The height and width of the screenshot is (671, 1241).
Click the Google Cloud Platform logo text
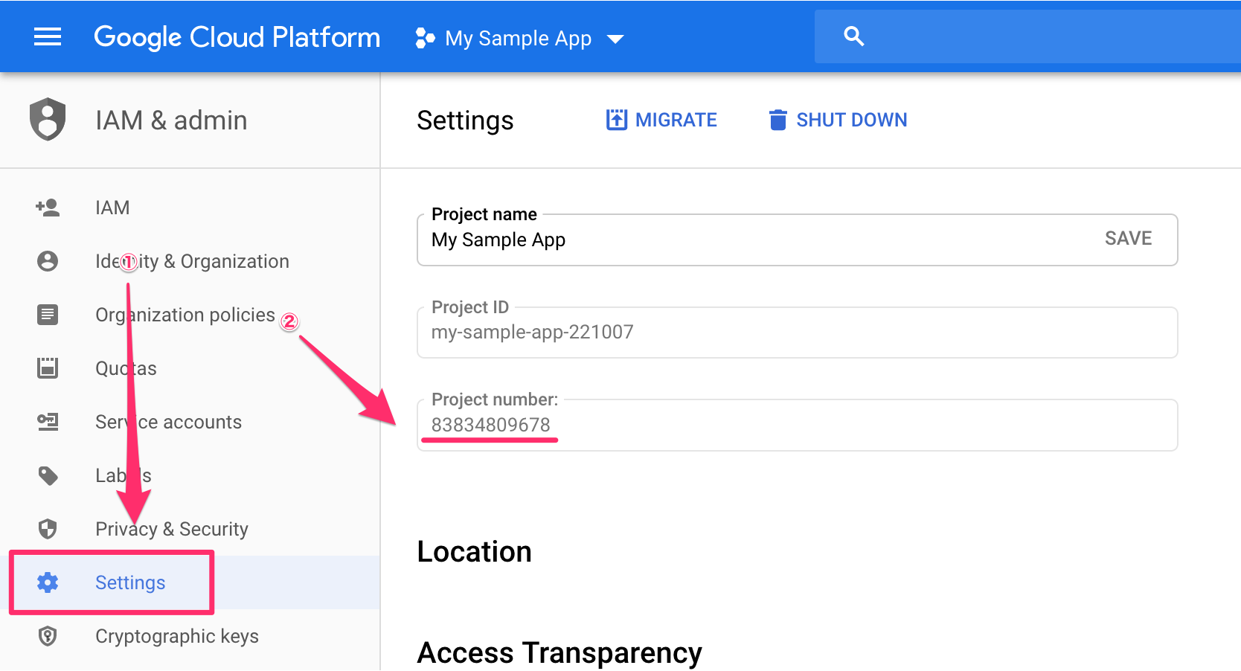pos(237,37)
